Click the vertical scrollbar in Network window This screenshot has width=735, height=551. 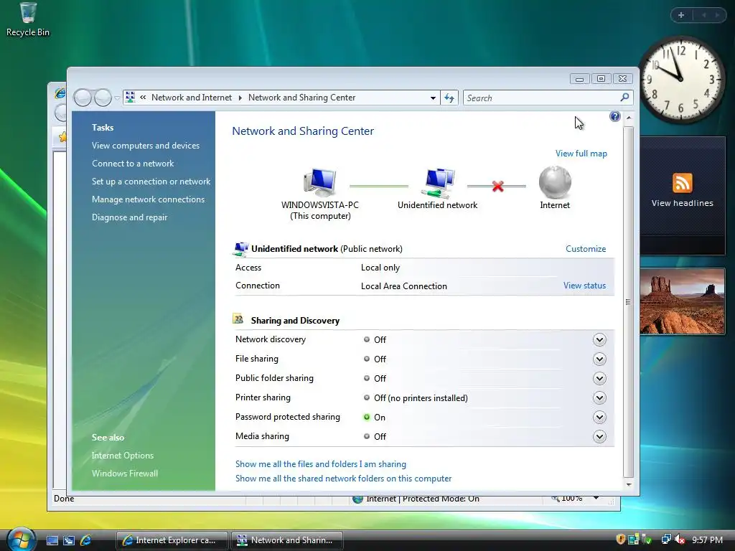tap(629, 301)
